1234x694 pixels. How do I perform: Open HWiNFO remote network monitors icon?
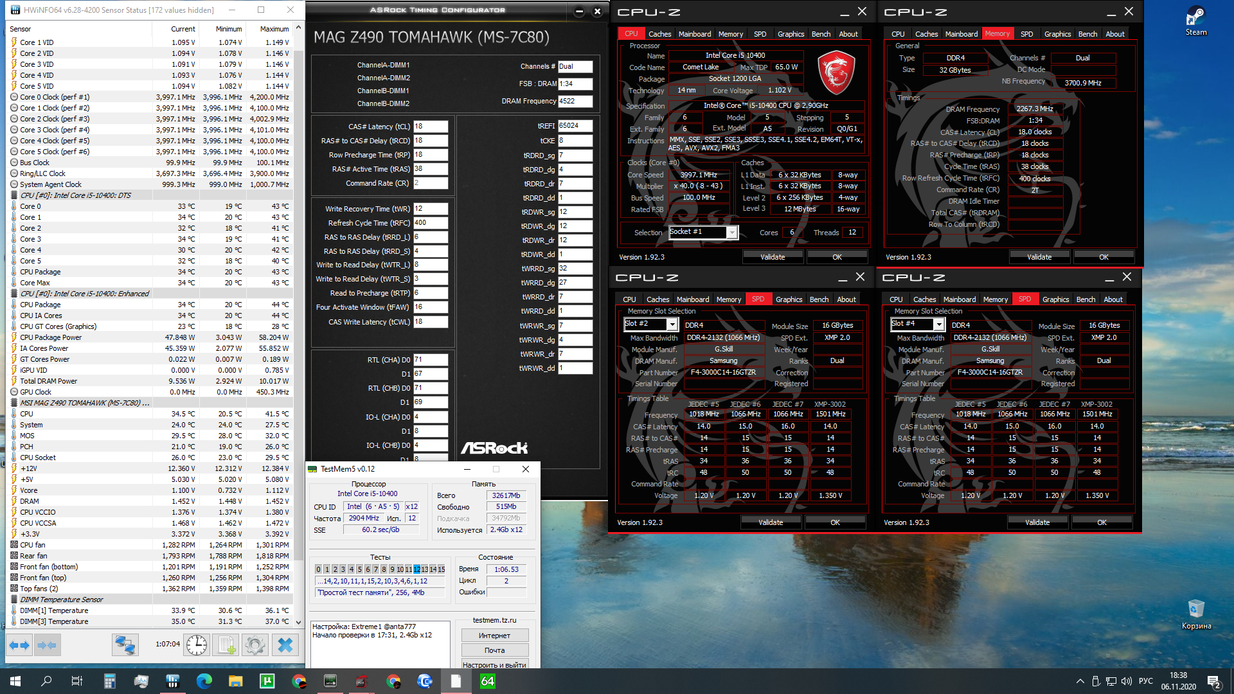pyautogui.click(x=125, y=645)
